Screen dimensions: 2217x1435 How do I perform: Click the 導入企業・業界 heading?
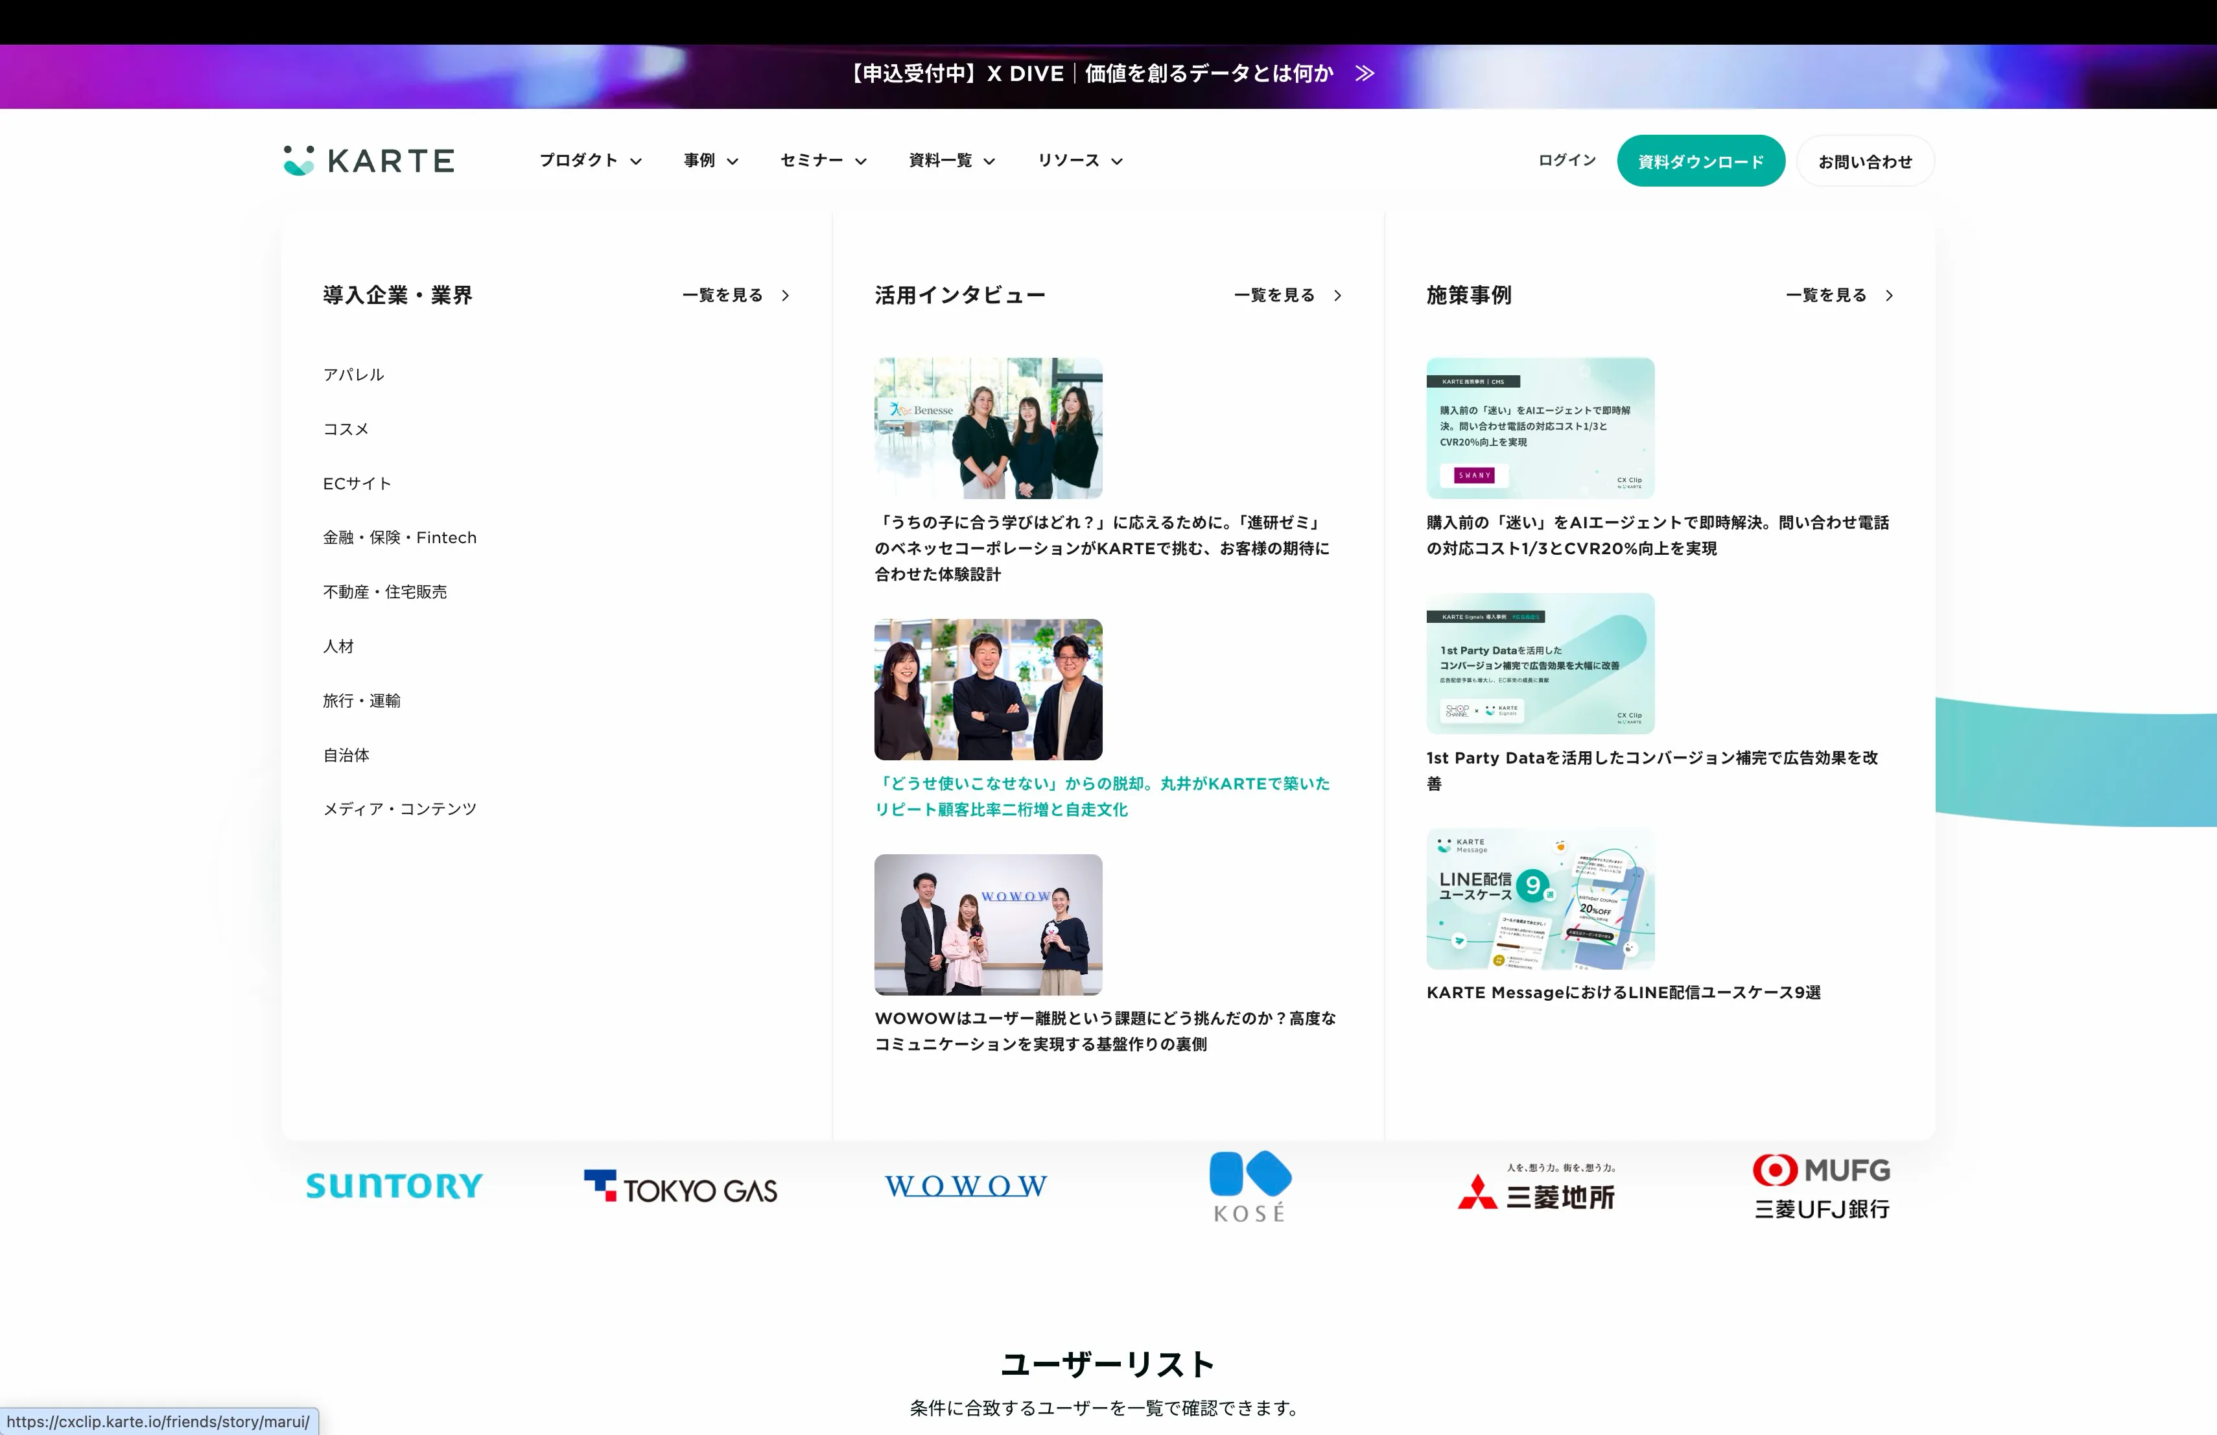(x=398, y=295)
